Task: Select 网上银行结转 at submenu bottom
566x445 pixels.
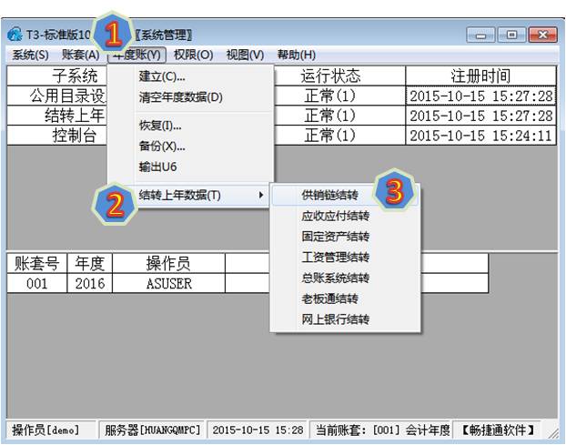Action: pos(335,320)
